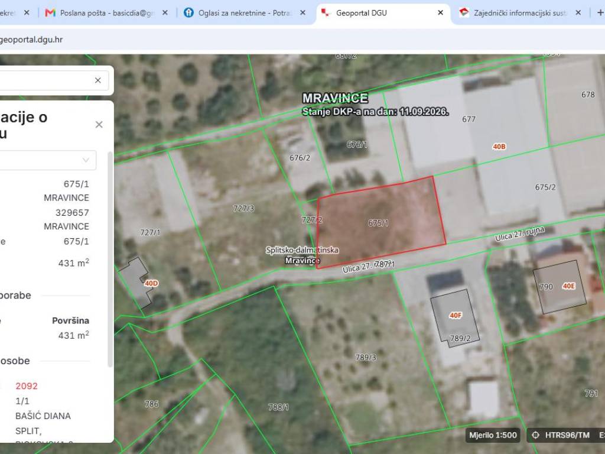Click the 40B house number marker
Screen dimensions: 605x454
pos(499,147)
